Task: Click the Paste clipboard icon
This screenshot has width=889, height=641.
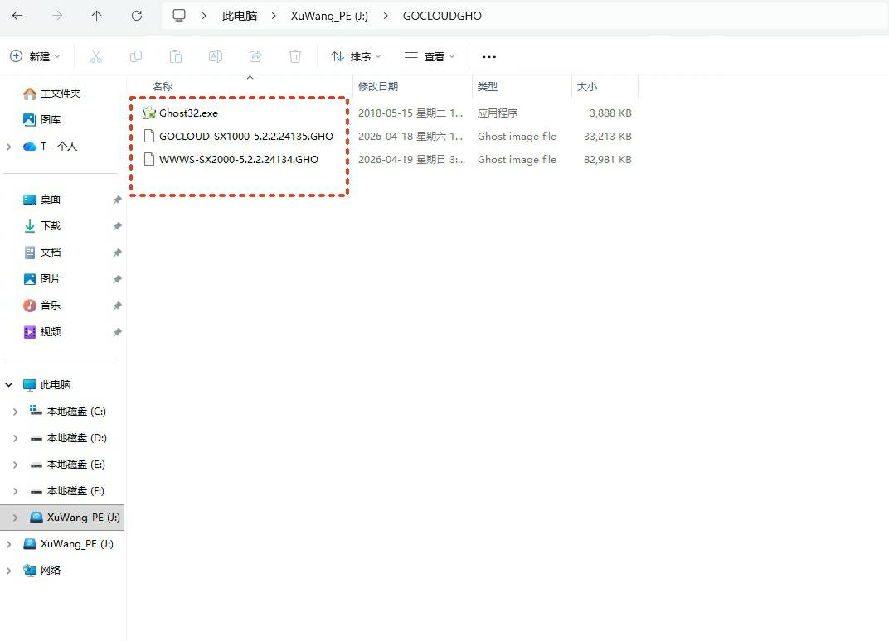Action: click(176, 56)
